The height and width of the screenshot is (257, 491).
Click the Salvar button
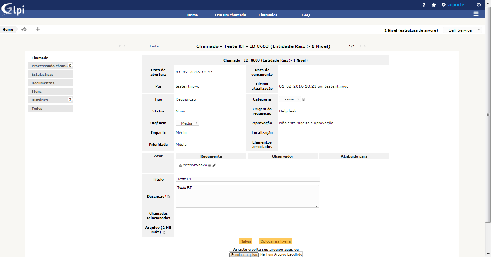point(246,241)
